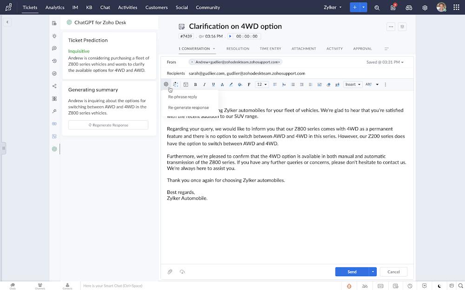The height and width of the screenshot is (290, 465).
Task: Click the bullet list icon
Action: pos(292,84)
